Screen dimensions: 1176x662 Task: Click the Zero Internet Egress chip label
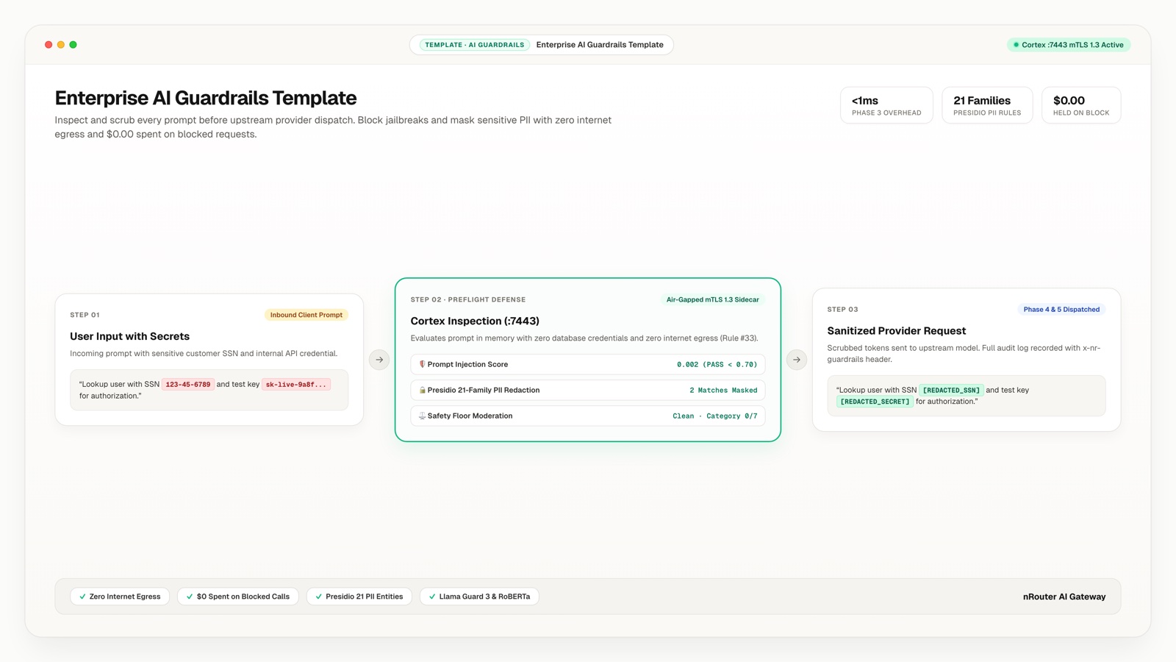pyautogui.click(x=125, y=597)
